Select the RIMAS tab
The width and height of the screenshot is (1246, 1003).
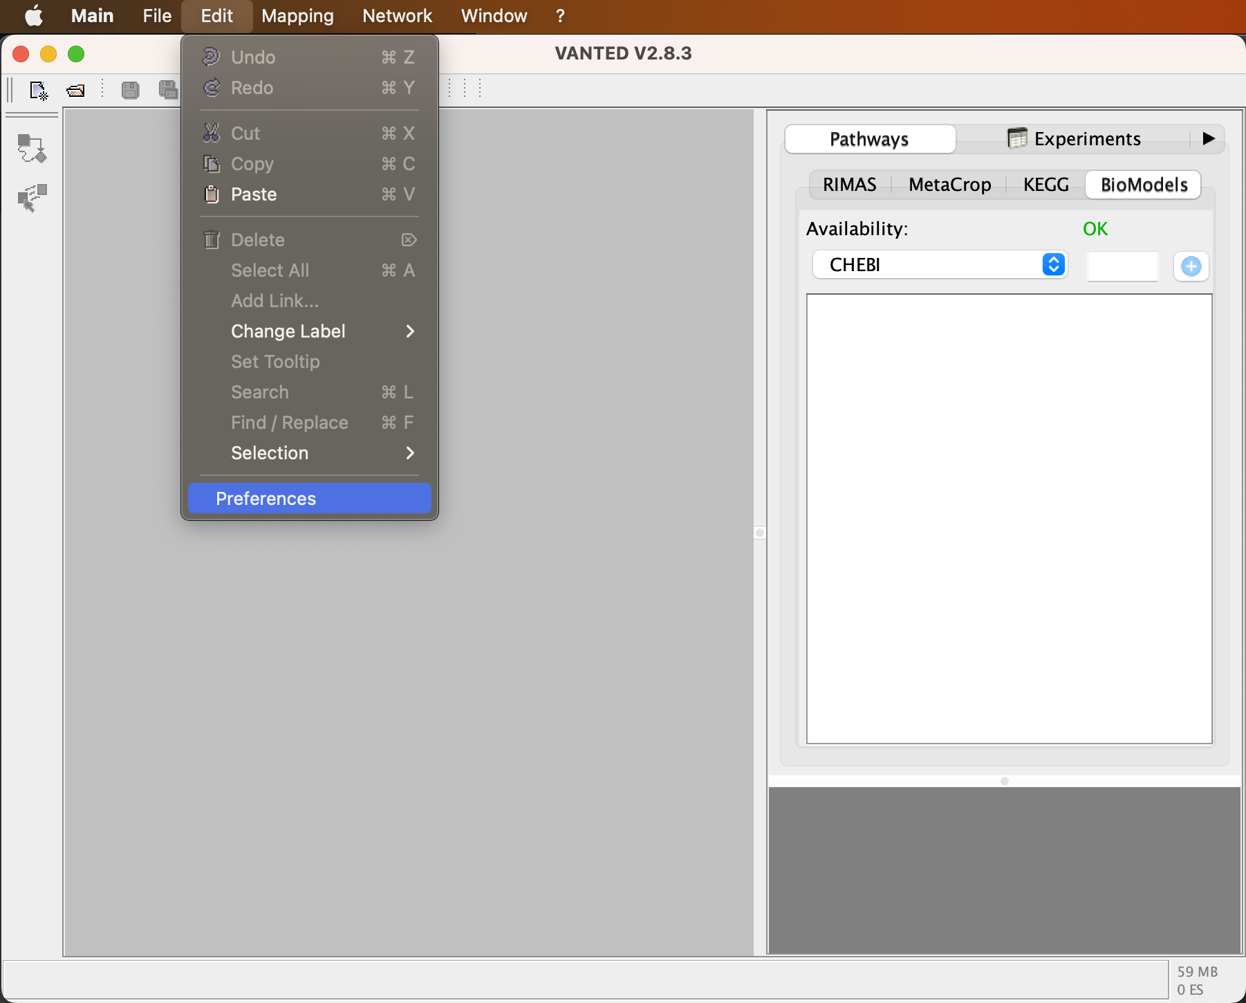(x=849, y=185)
